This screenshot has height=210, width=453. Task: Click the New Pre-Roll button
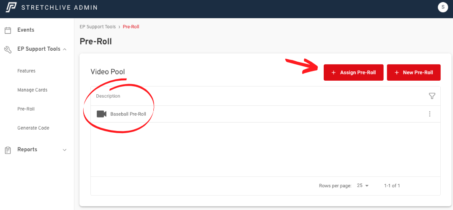[x=413, y=73]
